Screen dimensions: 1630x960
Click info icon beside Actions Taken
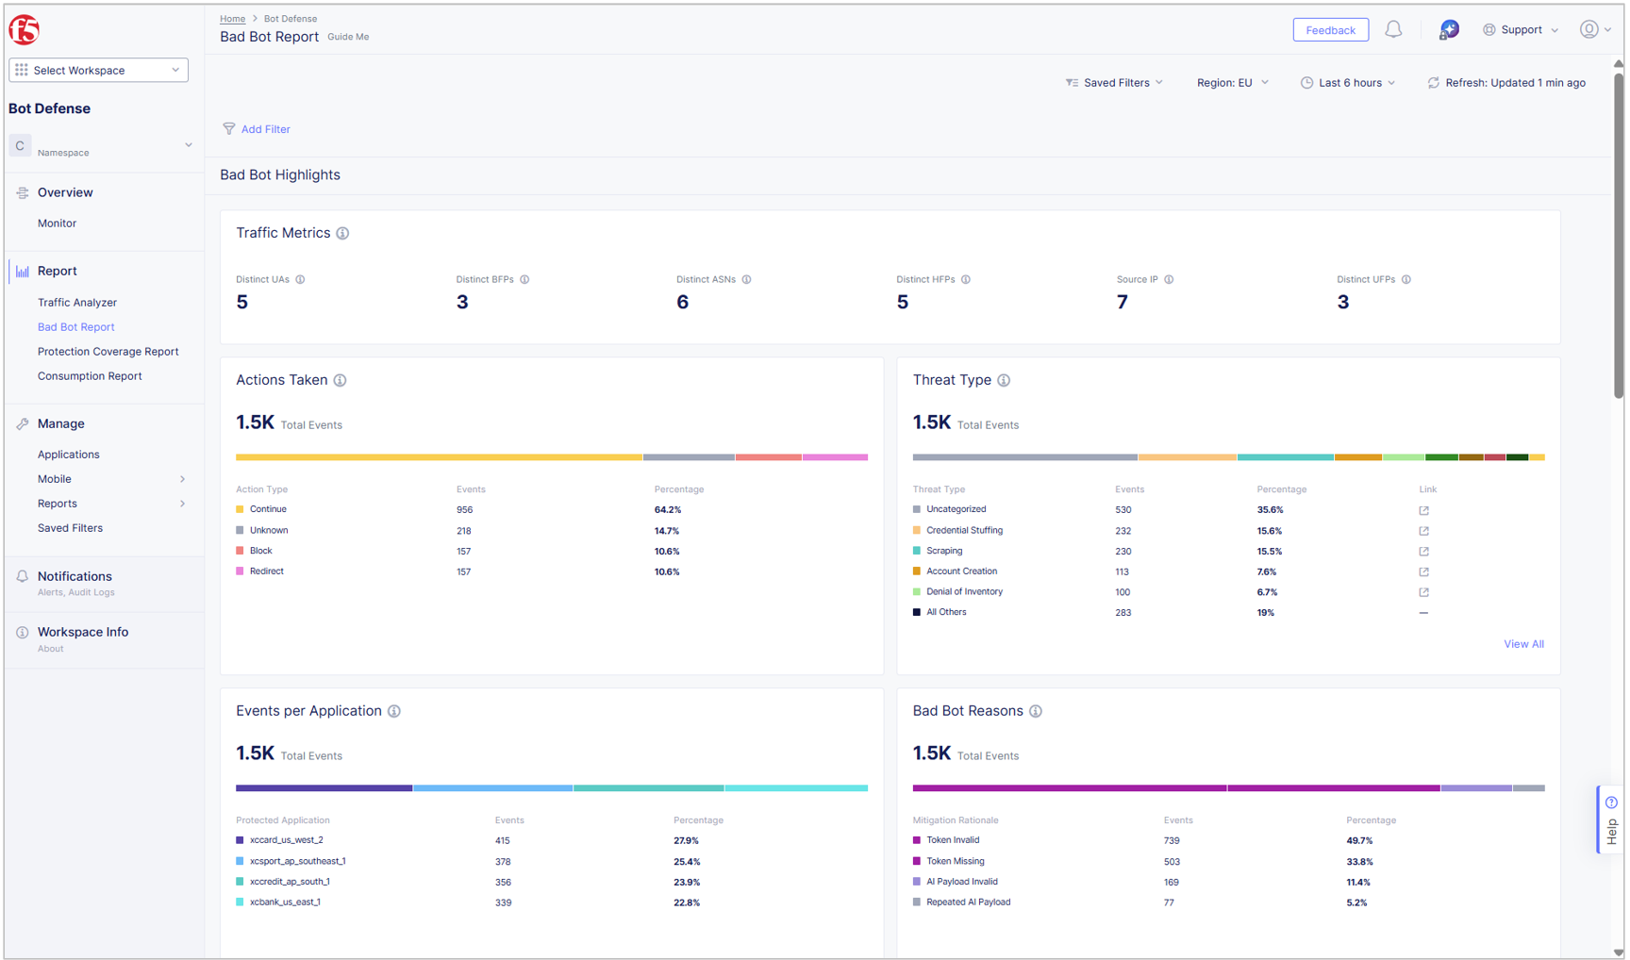pos(340,381)
